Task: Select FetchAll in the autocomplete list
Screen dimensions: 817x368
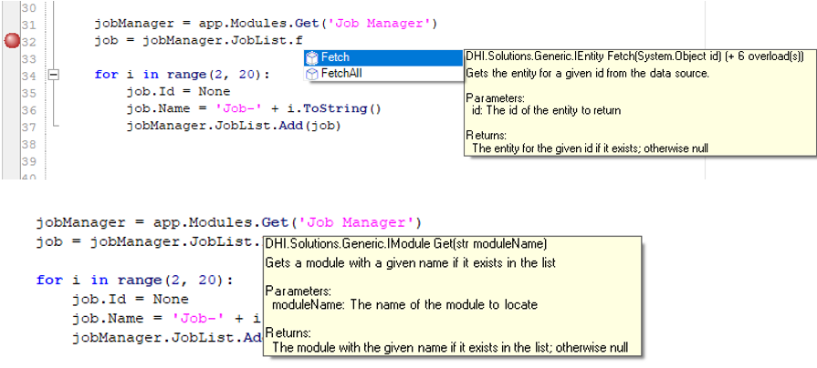Action: pos(383,73)
